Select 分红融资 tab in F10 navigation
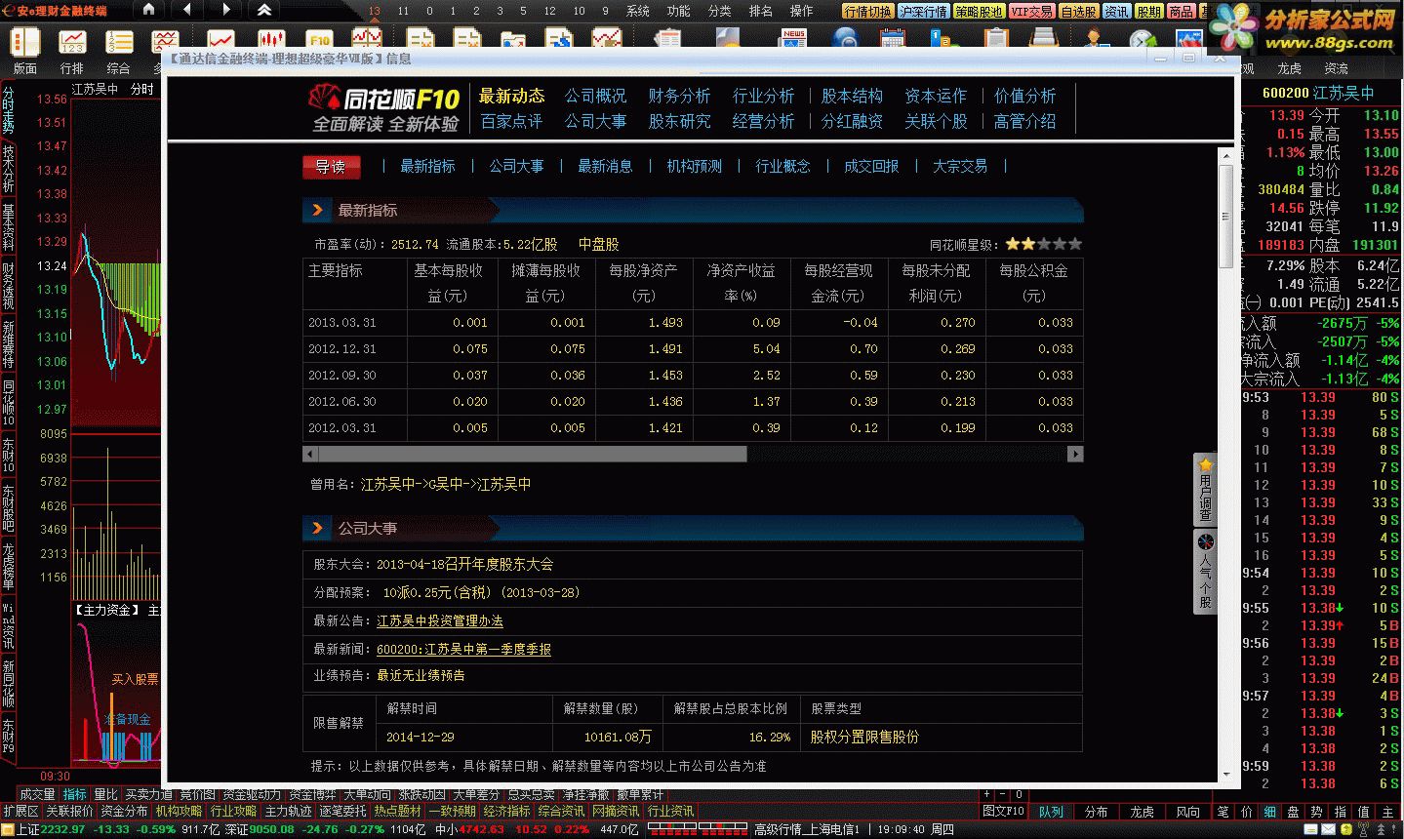Viewport: 1404px width, 839px height. tap(852, 121)
